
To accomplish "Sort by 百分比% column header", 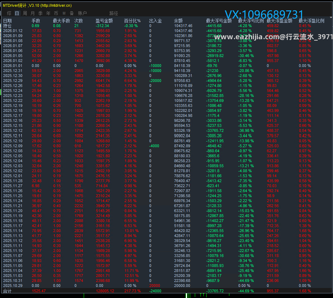I will [x=132, y=21].
